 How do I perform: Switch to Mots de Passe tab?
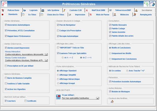103,15
